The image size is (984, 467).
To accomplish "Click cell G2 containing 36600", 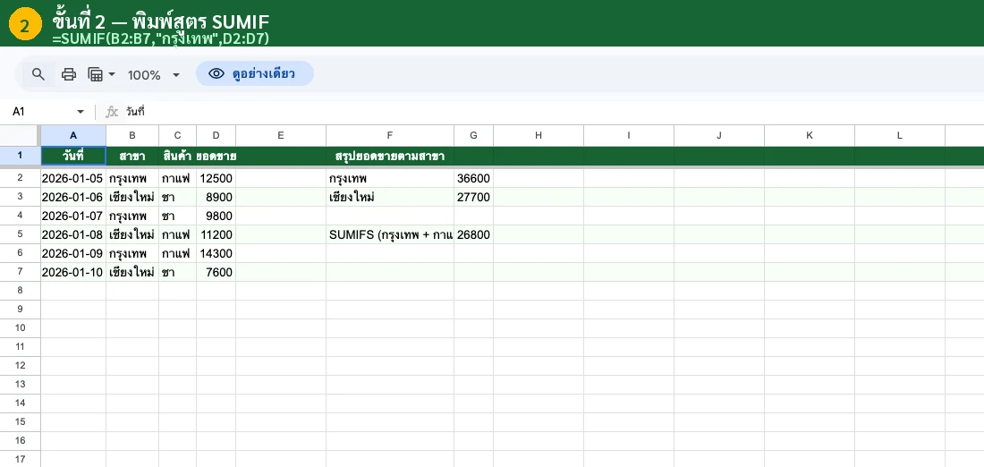I will [x=473, y=178].
